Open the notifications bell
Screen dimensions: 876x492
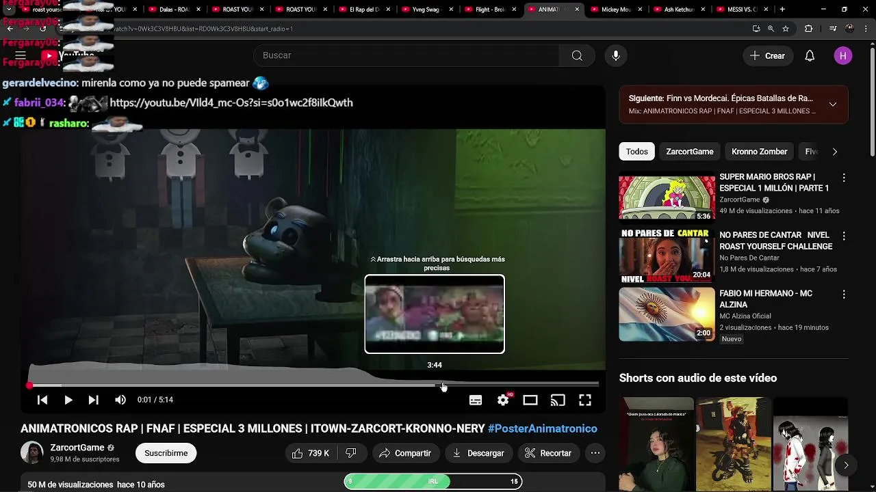(x=810, y=56)
